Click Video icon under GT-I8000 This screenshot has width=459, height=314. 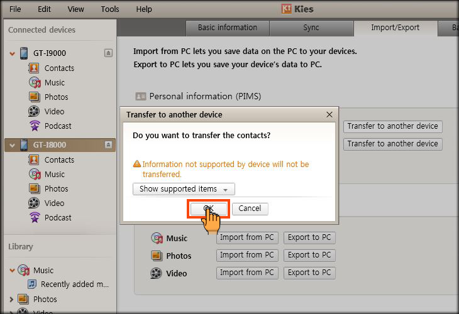pos(34,203)
